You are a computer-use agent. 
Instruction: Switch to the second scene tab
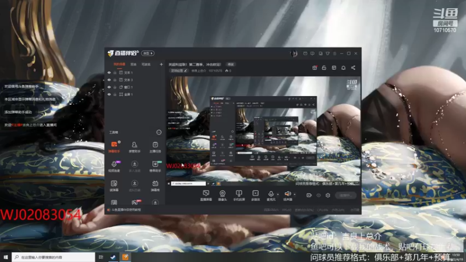point(133,64)
